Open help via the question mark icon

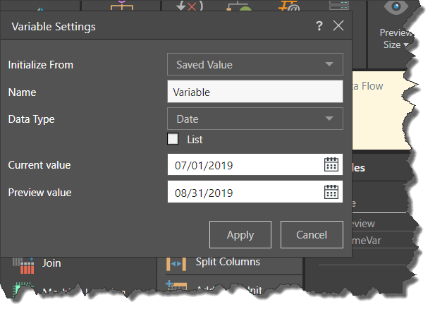click(x=319, y=26)
